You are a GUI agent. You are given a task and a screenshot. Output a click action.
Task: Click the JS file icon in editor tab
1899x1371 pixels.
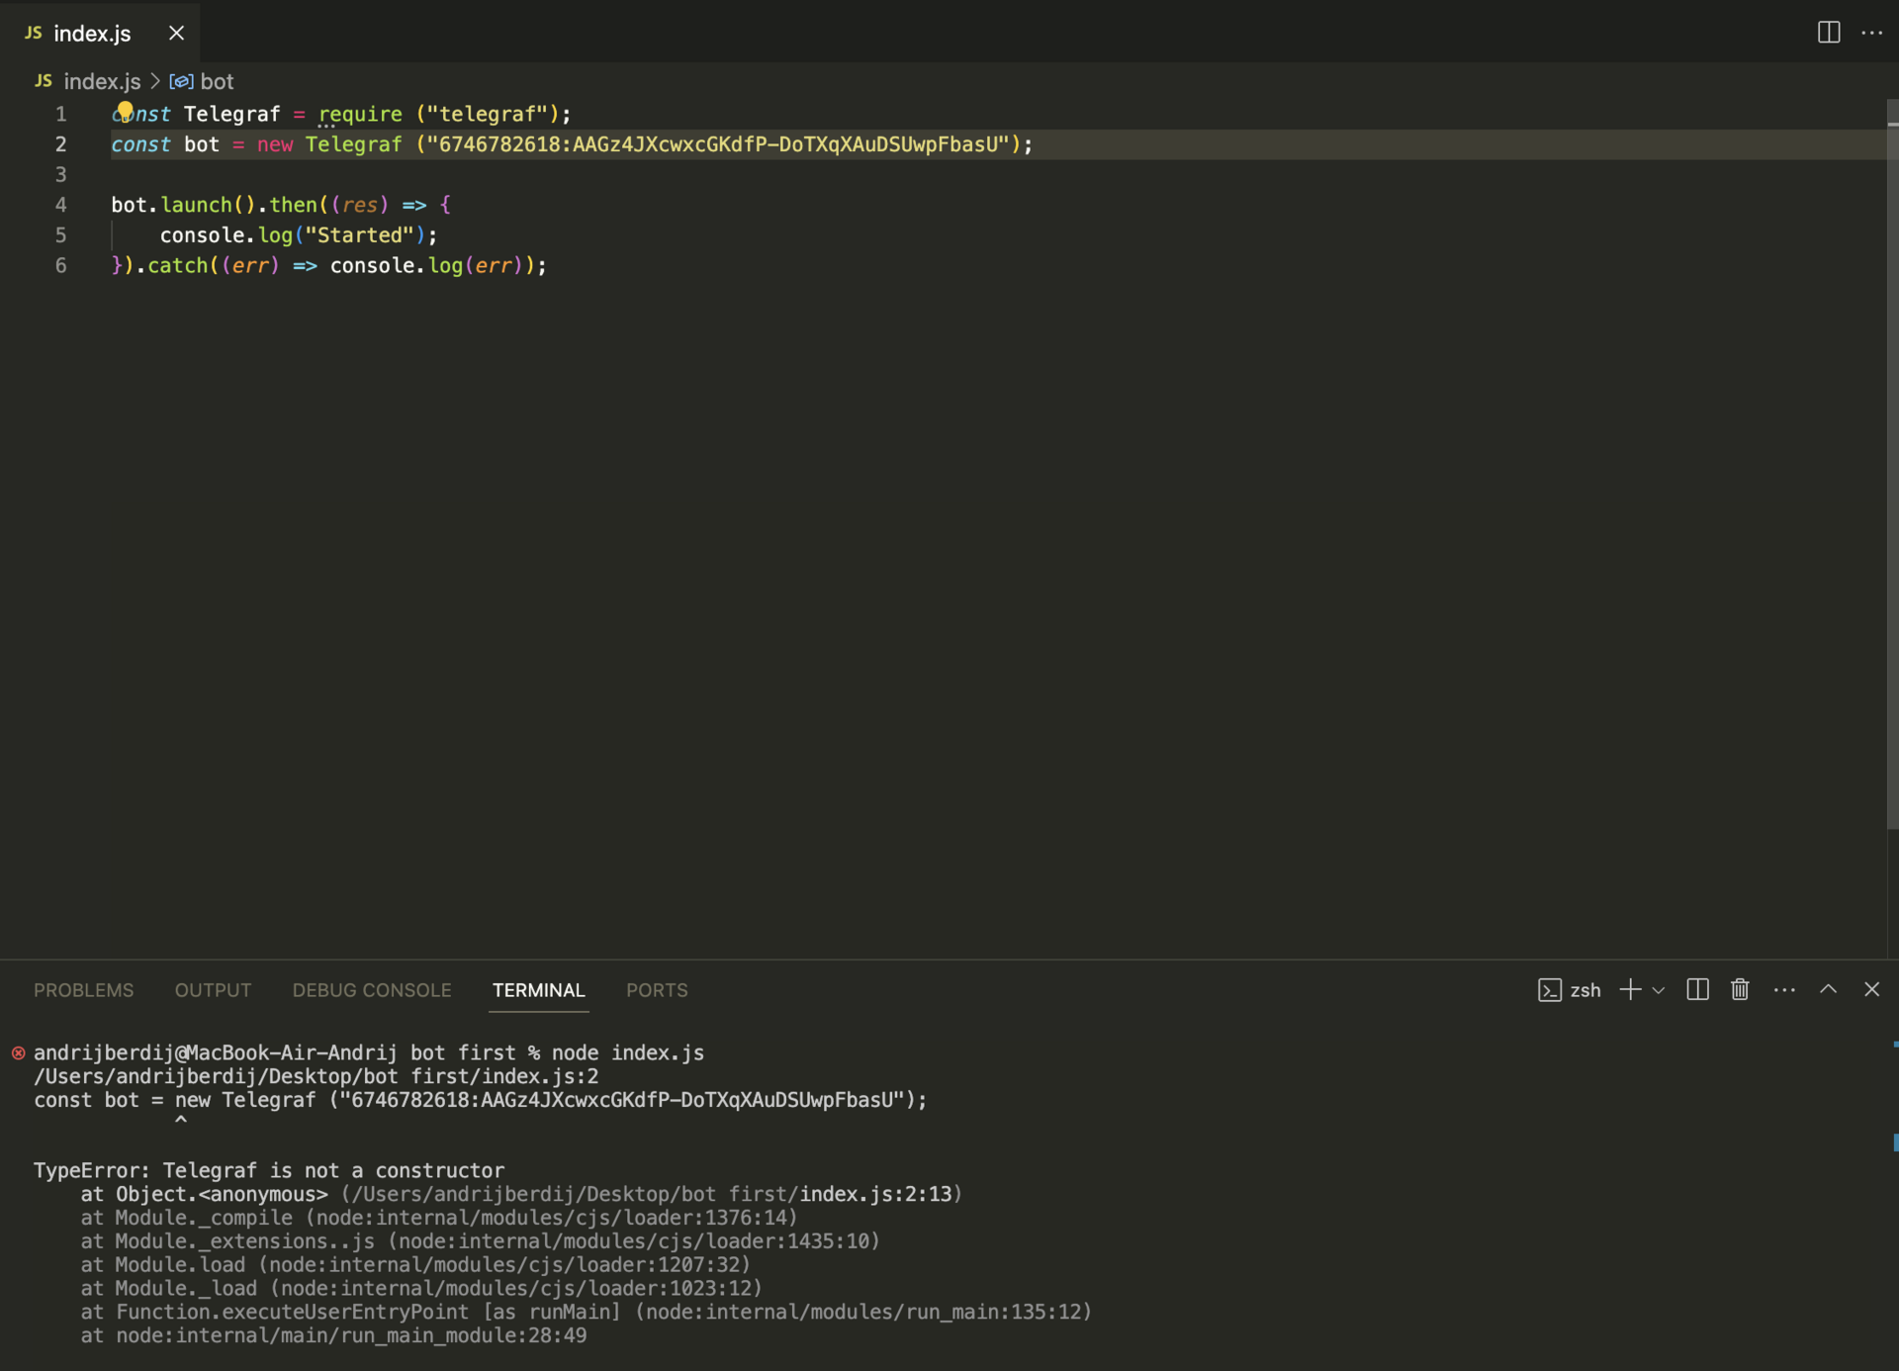[x=34, y=33]
